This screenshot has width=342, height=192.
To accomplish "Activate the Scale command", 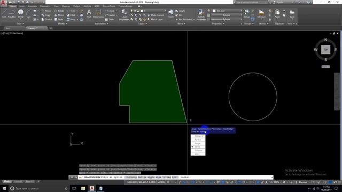I will (59, 19).
